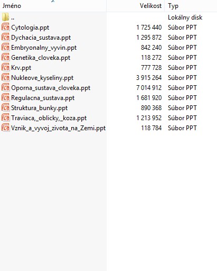Select the parent folder icon
217x271 pixels.
(x=5, y=17)
